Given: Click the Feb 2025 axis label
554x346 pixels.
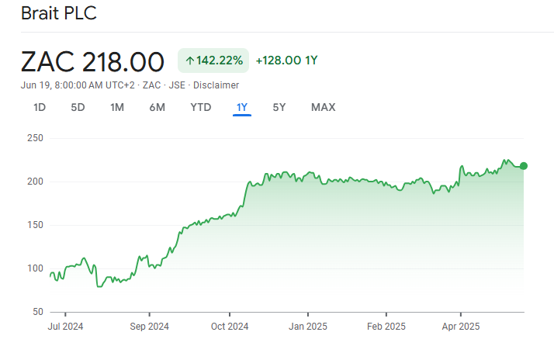Looking at the screenshot, I should tap(386, 326).
